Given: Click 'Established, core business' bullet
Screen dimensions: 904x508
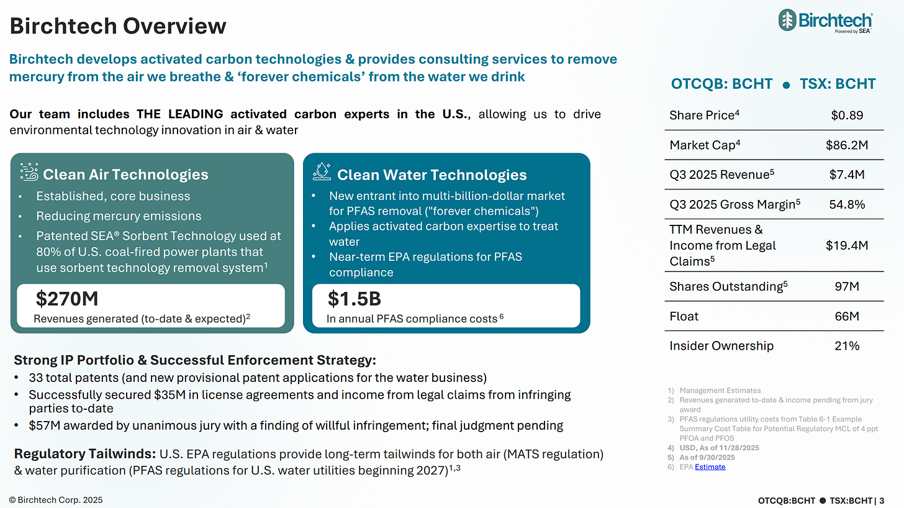Looking at the screenshot, I should pyautogui.click(x=113, y=196).
